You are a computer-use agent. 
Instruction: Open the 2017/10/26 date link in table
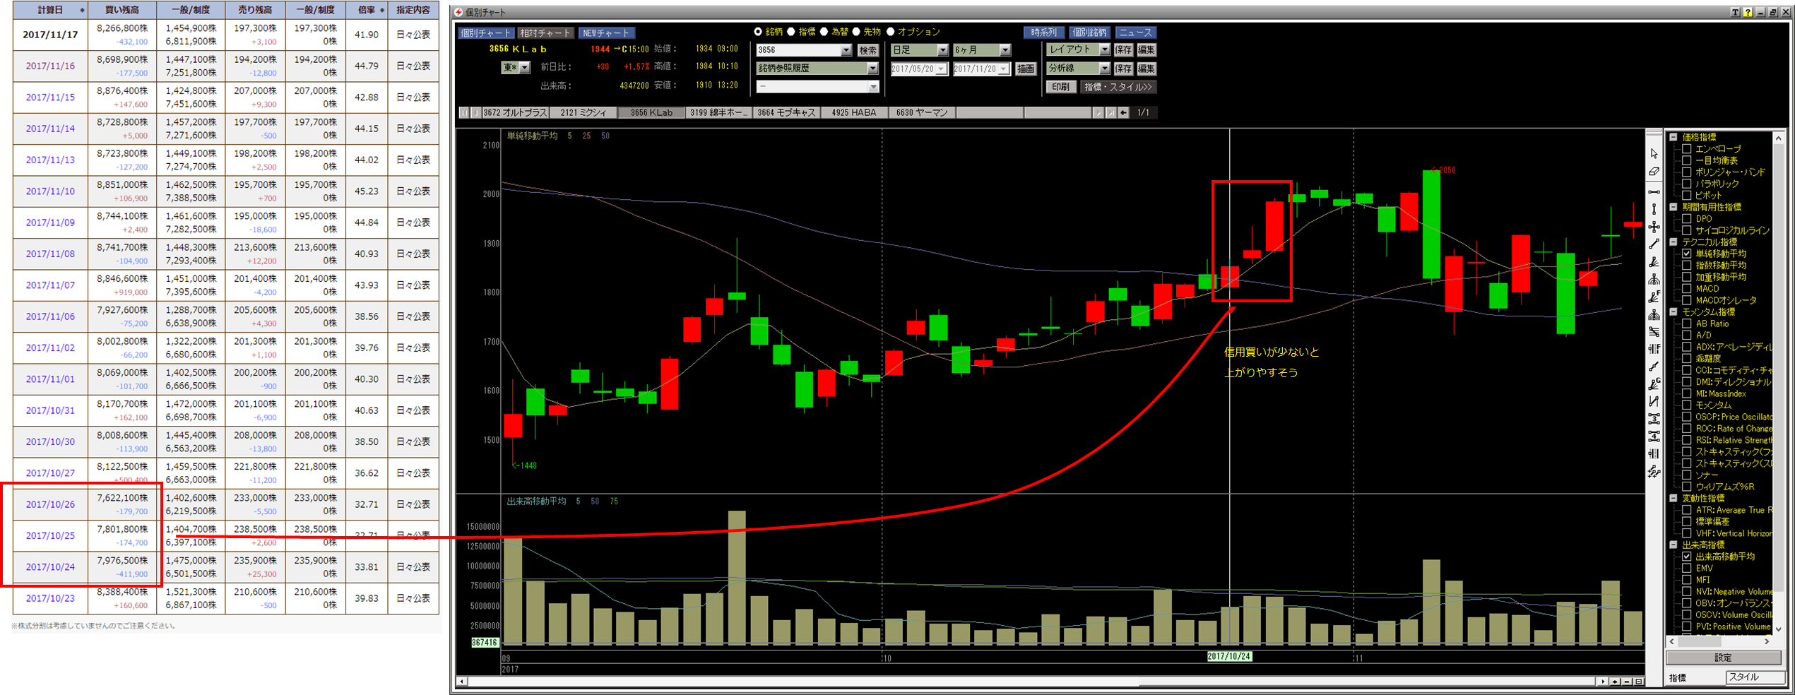click(x=50, y=504)
